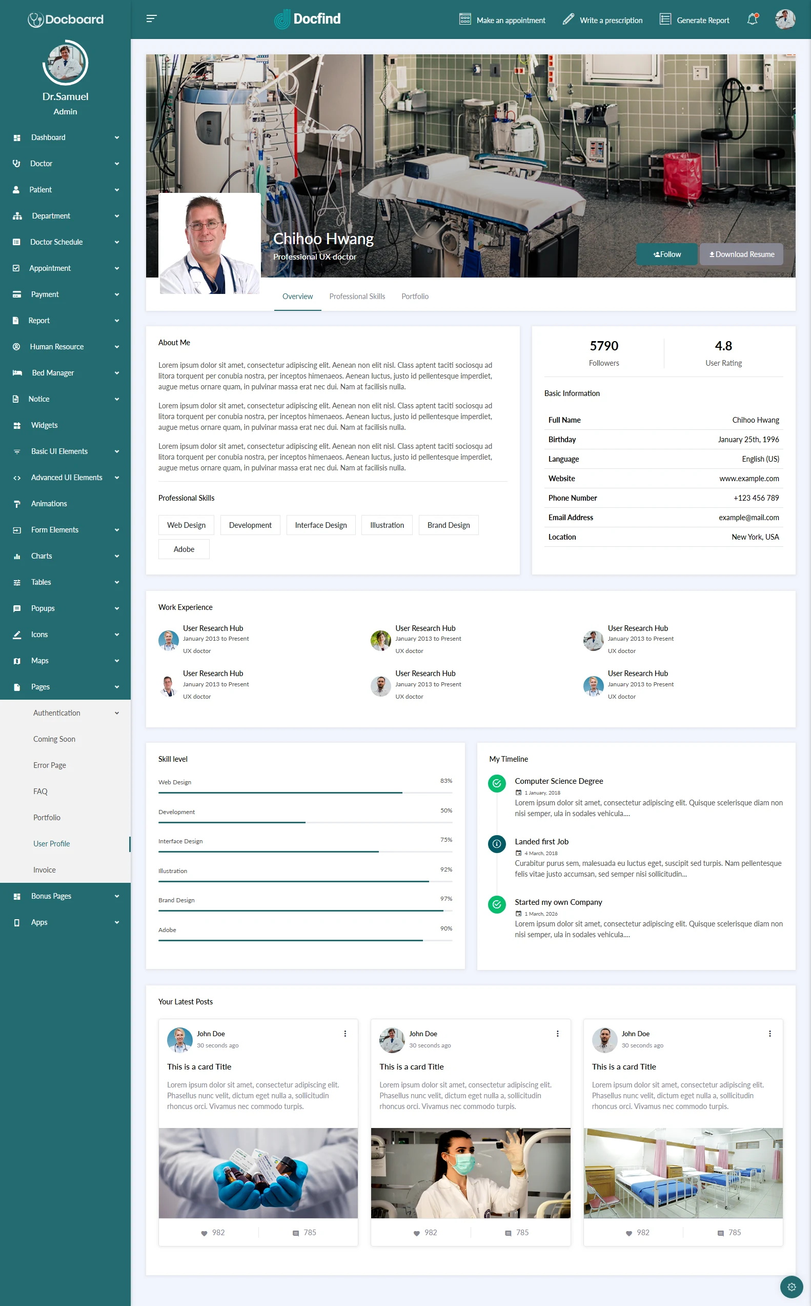Image resolution: width=811 pixels, height=1306 pixels.
Task: Click comment icon on the third post
Action: (720, 1233)
